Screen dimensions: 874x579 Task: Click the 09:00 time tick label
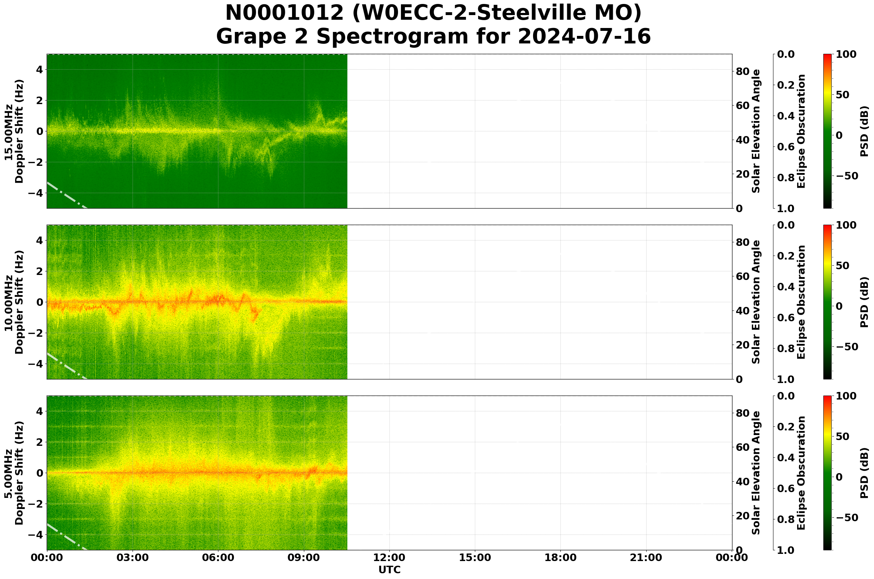304,557
